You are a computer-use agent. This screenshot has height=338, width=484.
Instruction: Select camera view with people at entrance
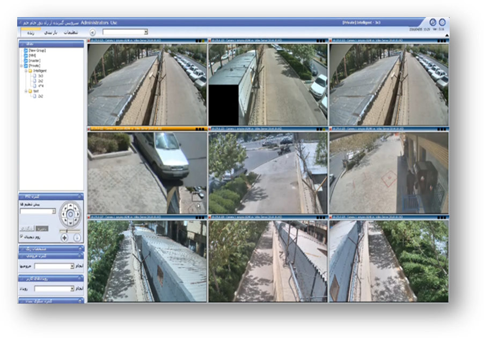click(388, 173)
